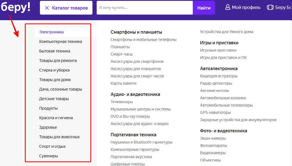Open Планшеты link

120,47
